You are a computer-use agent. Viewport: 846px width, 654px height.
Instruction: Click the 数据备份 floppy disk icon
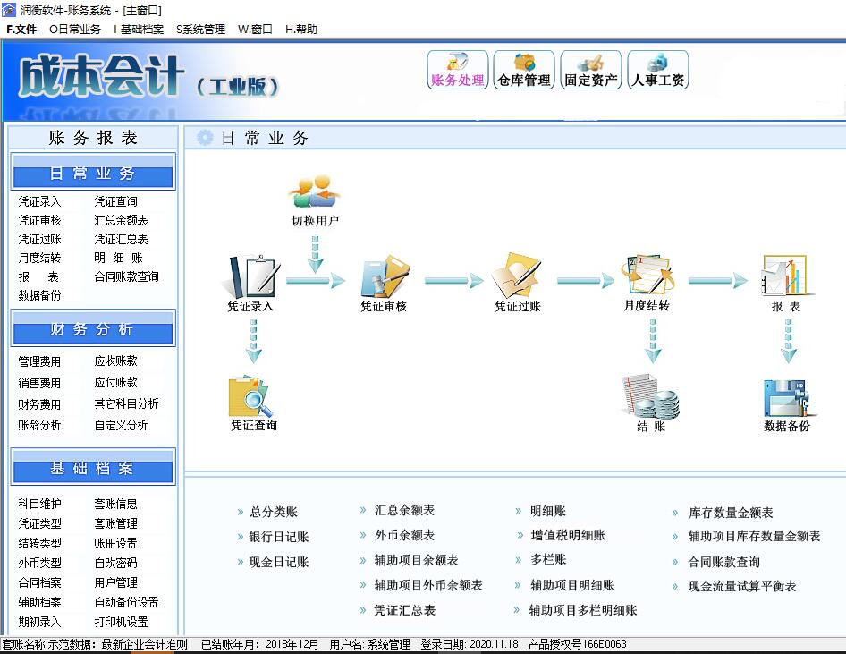click(x=790, y=398)
